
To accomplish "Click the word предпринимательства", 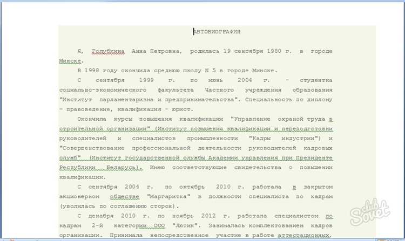I will (x=200, y=100).
